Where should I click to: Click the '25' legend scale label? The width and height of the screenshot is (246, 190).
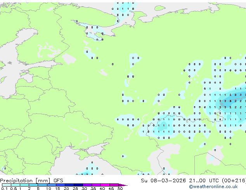[75, 188]
